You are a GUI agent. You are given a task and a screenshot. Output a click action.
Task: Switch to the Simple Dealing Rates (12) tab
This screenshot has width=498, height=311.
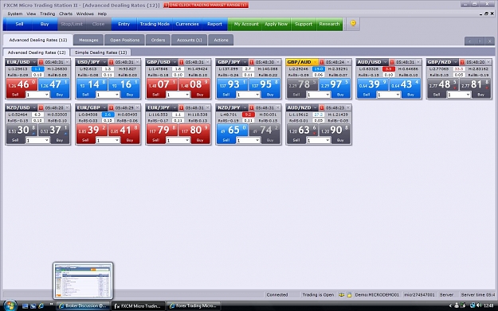coord(100,52)
